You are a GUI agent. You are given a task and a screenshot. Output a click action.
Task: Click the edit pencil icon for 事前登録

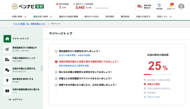[x=7, y=49]
